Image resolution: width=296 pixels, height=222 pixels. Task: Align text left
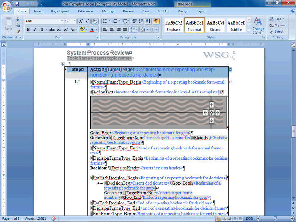105,30
